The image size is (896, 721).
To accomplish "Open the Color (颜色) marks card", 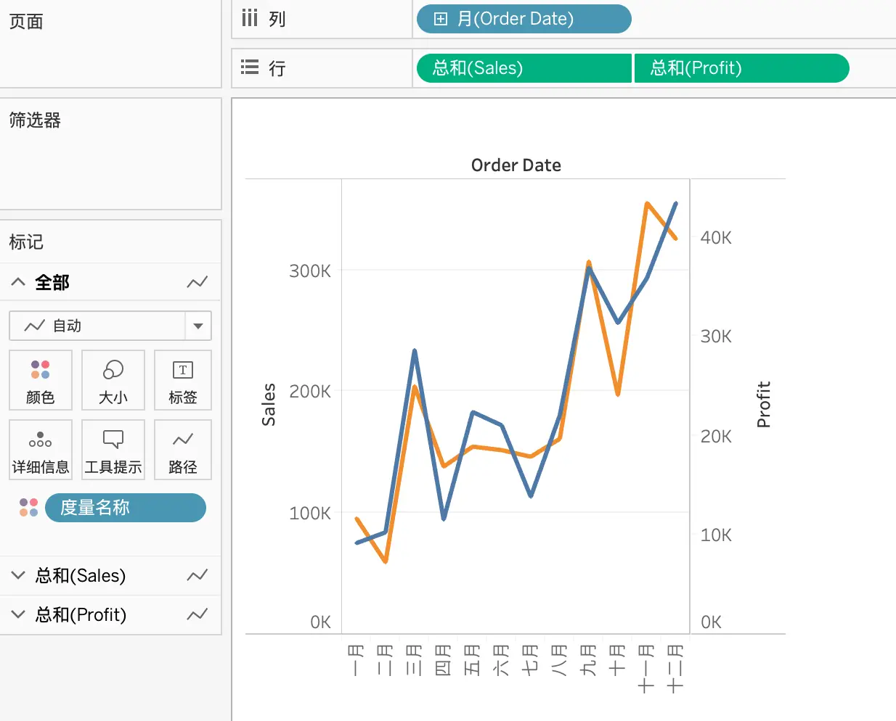I will [41, 380].
